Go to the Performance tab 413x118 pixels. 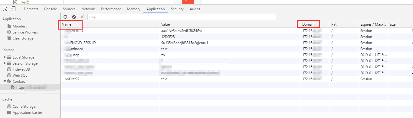point(111,9)
